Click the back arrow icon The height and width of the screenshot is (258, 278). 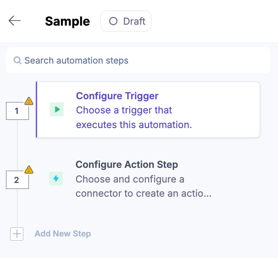pos(15,21)
